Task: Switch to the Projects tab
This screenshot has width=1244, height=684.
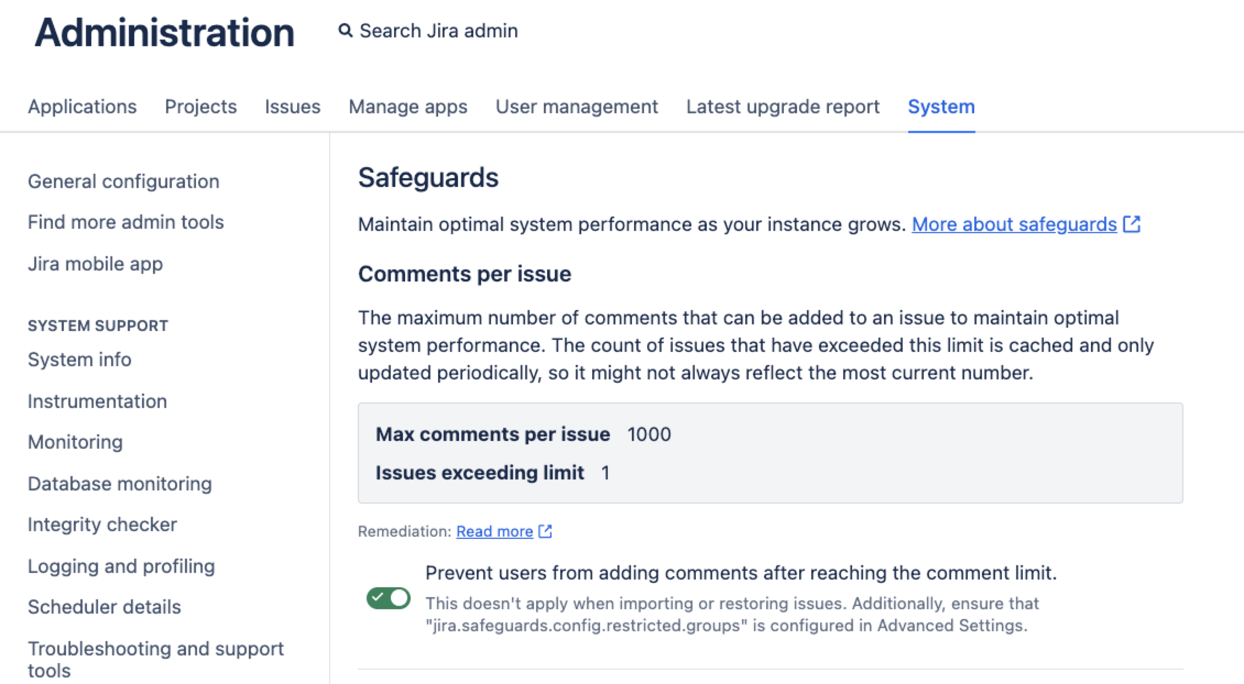Action: click(201, 107)
